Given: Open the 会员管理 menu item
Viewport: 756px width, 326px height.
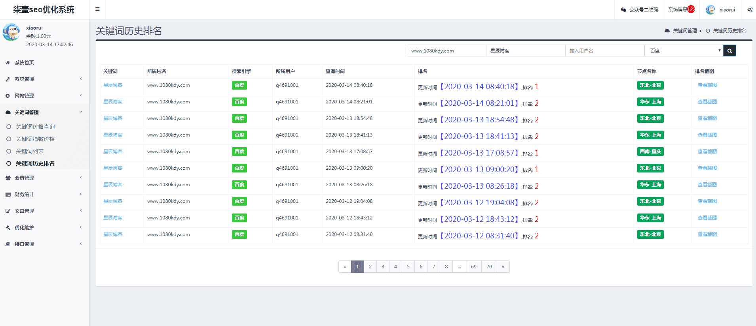Looking at the screenshot, I should (x=25, y=178).
